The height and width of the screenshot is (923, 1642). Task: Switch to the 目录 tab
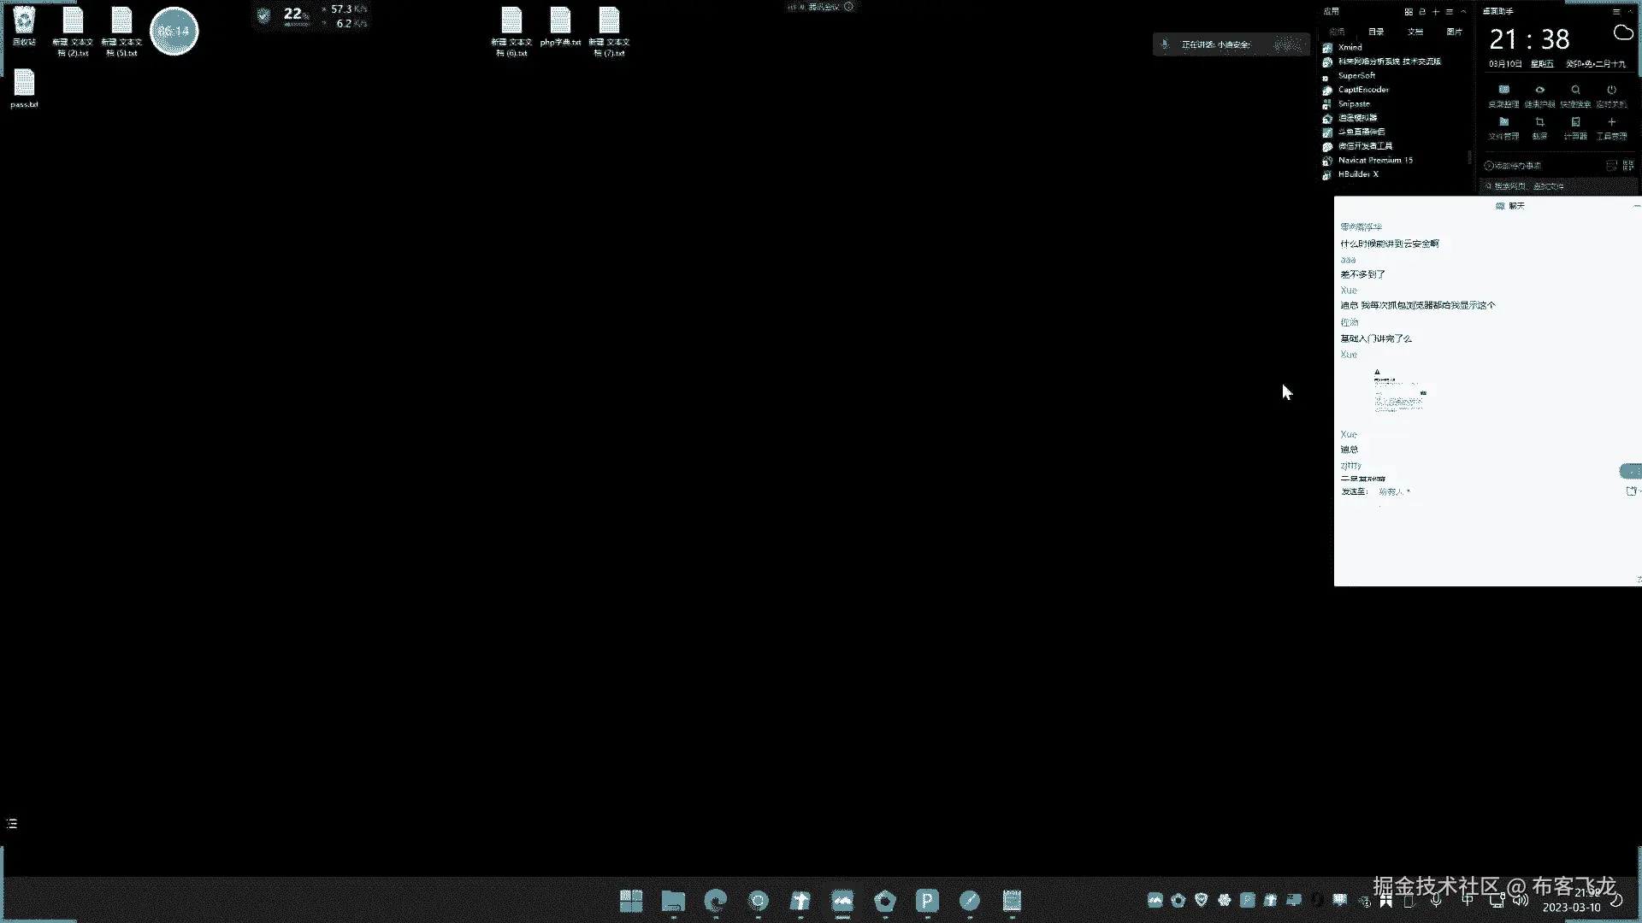tap(1376, 32)
